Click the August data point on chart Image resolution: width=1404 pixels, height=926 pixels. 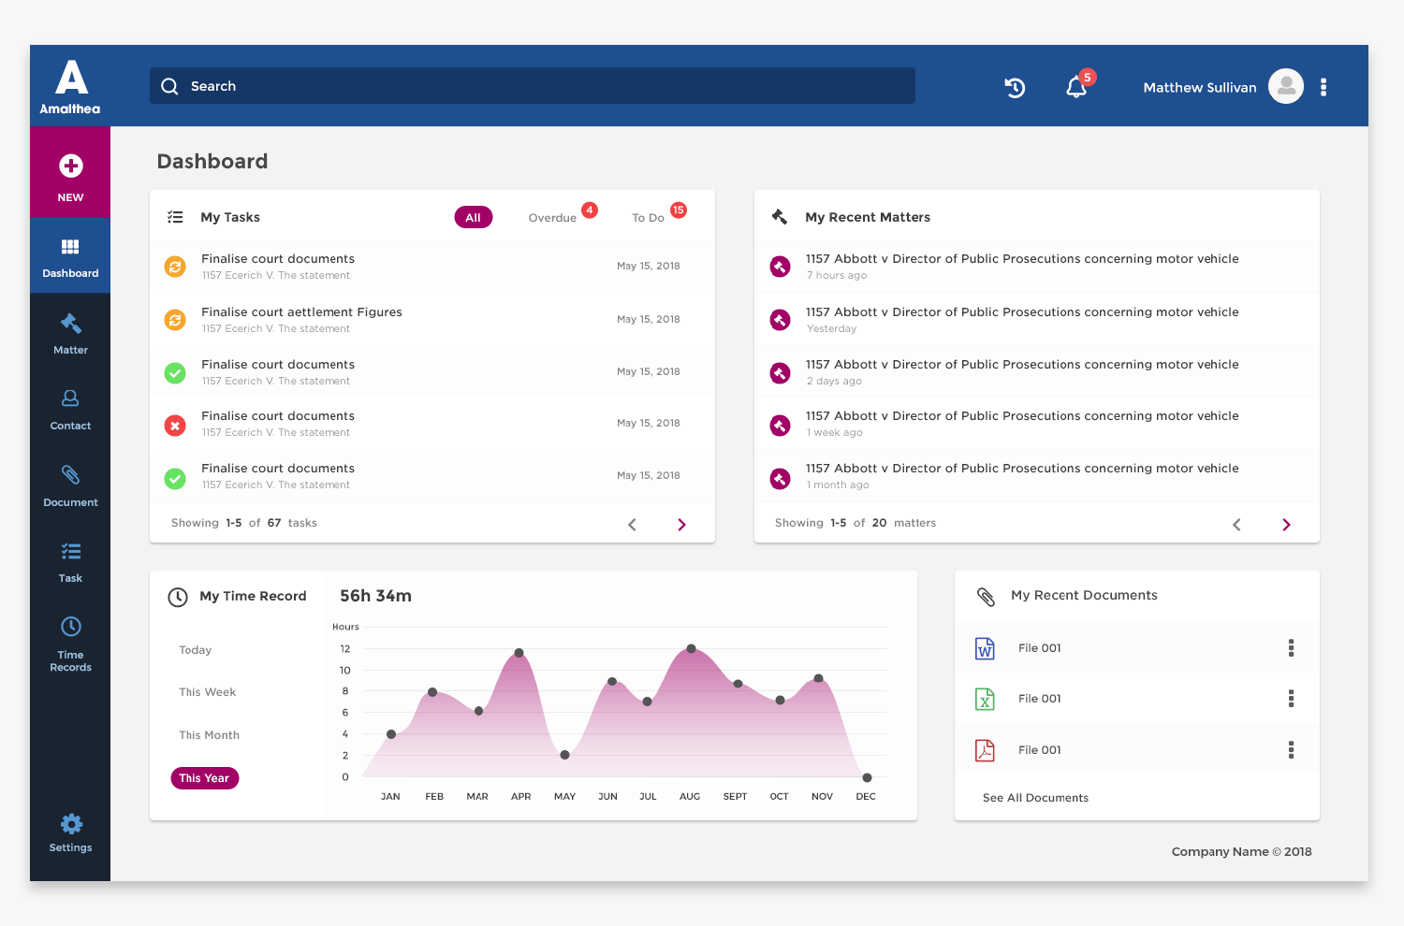click(691, 648)
